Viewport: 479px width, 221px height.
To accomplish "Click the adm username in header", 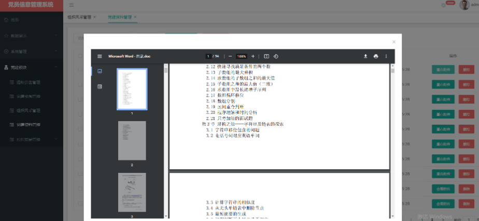I will click(475, 5).
